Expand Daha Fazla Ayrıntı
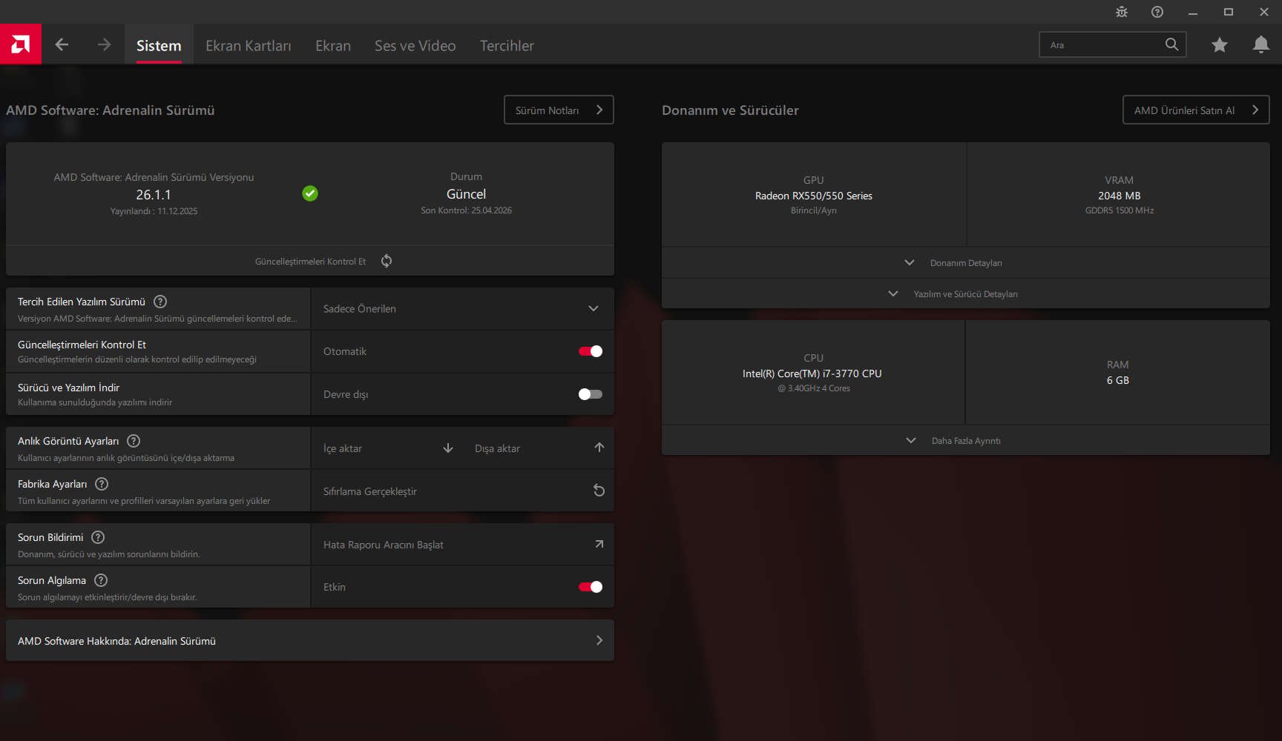This screenshot has height=741, width=1282. [965, 441]
